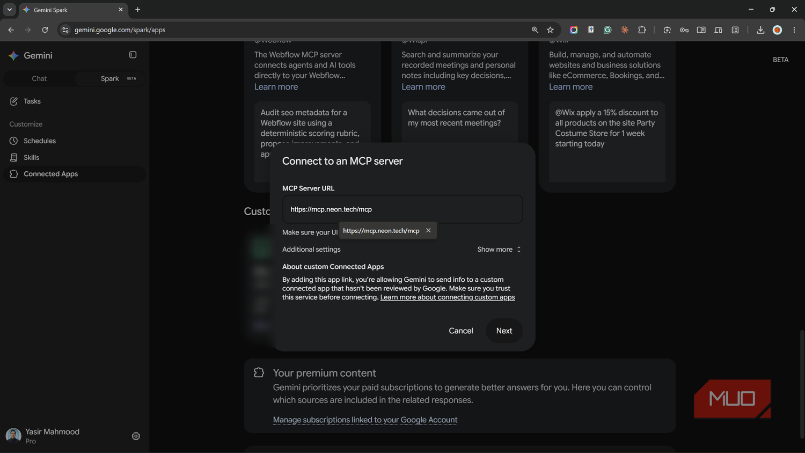Viewport: 805px width, 453px height.
Task: Click the forward navigation arrow
Action: (x=28, y=30)
